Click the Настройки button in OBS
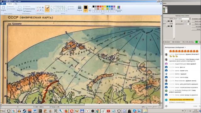201x113 pixels. click(x=196, y=26)
